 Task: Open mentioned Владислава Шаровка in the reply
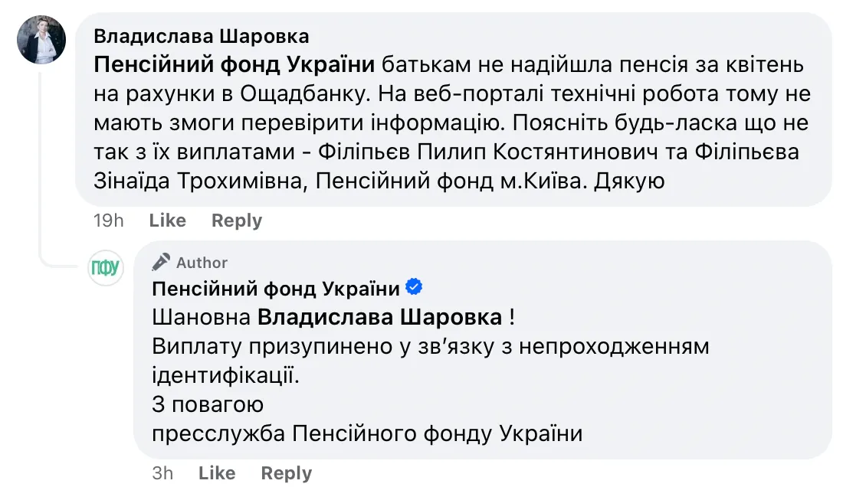pos(379,317)
